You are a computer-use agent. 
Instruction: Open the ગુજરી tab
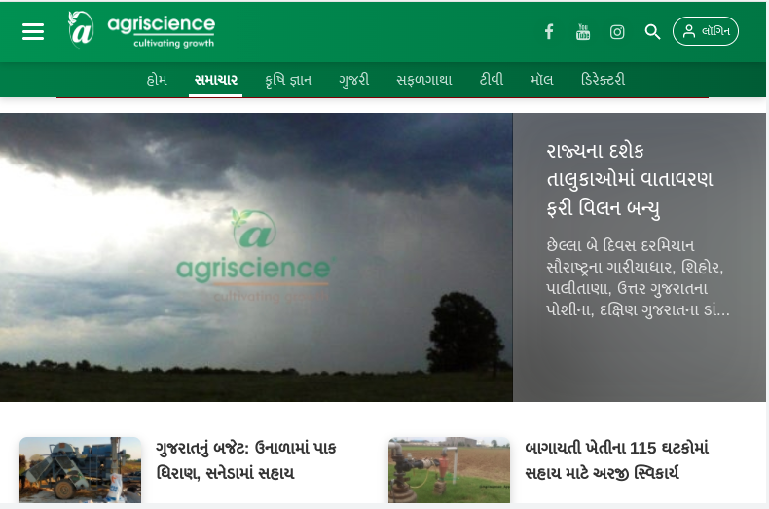(353, 80)
